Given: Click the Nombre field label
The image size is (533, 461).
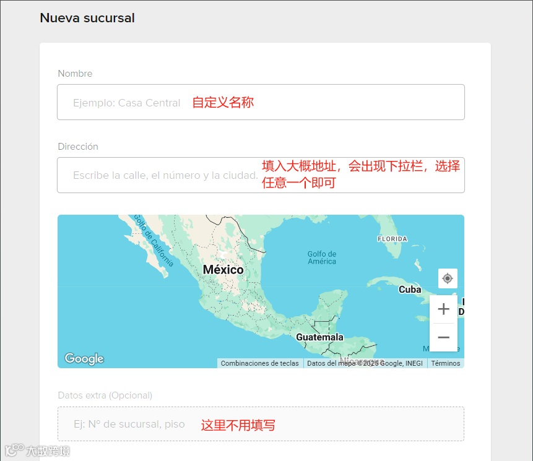Looking at the screenshot, I should [x=75, y=74].
